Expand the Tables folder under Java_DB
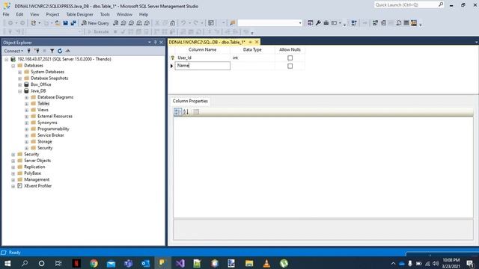This screenshot has height=269, width=479. pos(27,104)
